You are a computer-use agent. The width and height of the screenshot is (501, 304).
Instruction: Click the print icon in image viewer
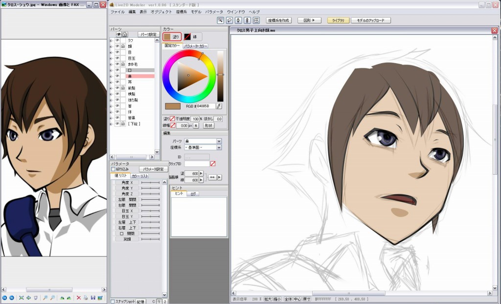(86, 298)
